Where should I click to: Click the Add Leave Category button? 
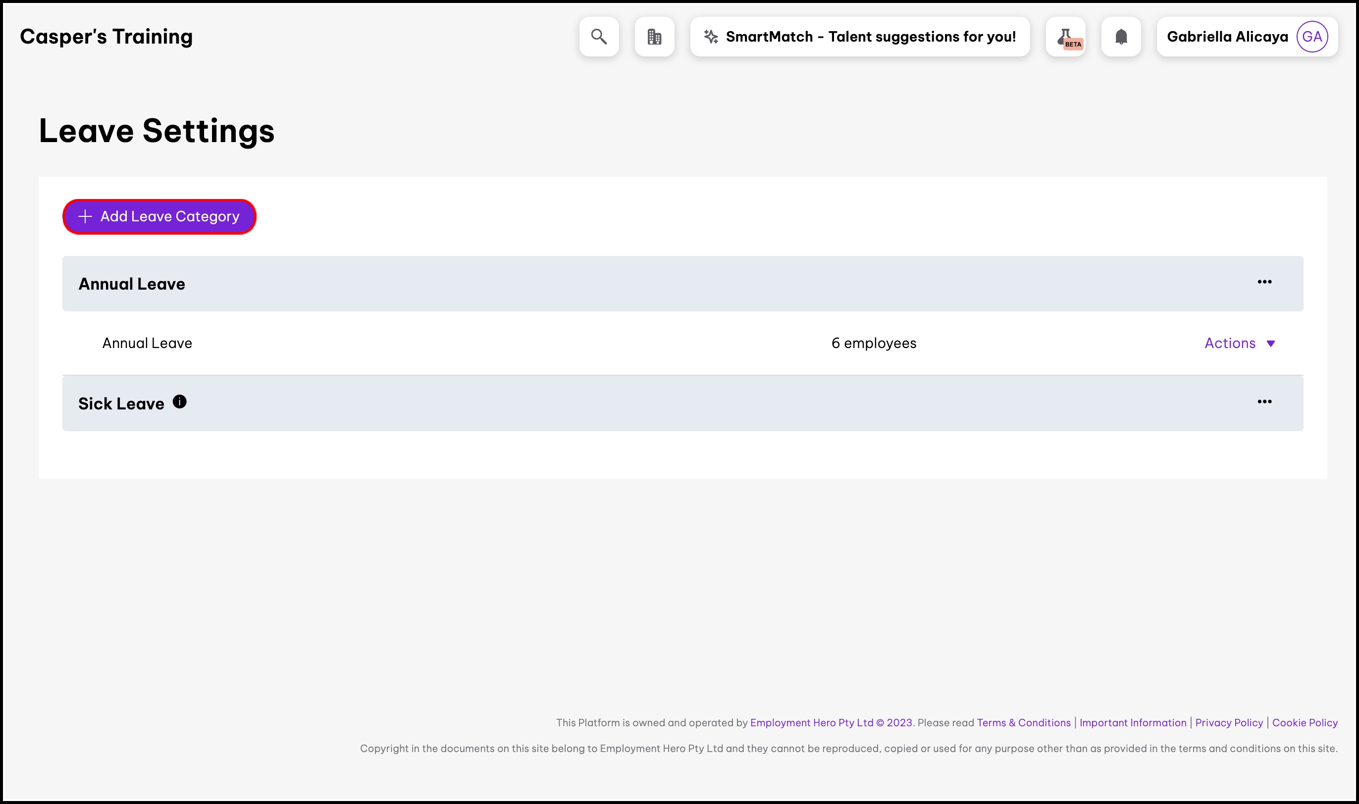point(159,216)
